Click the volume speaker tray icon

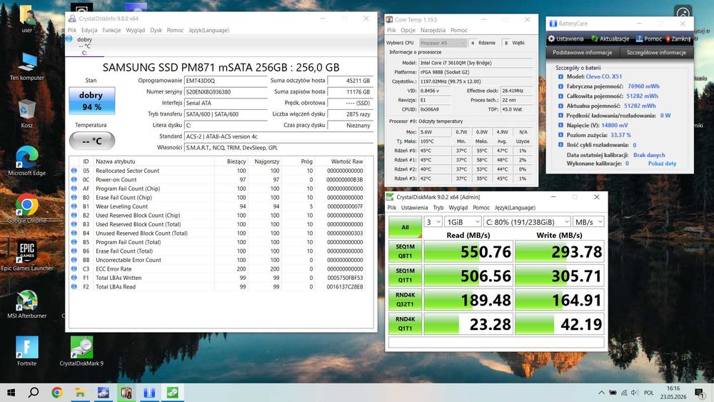635,393
